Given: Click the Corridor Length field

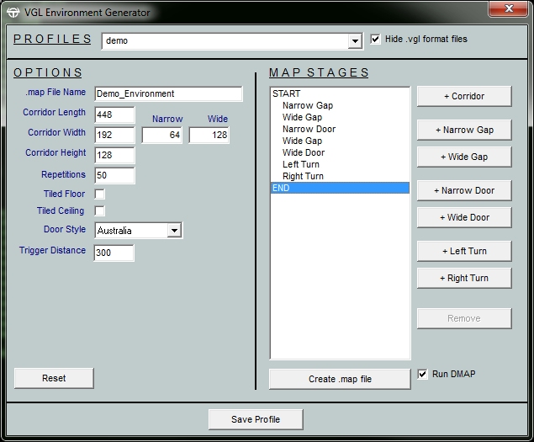Looking at the screenshot, I should [x=114, y=114].
